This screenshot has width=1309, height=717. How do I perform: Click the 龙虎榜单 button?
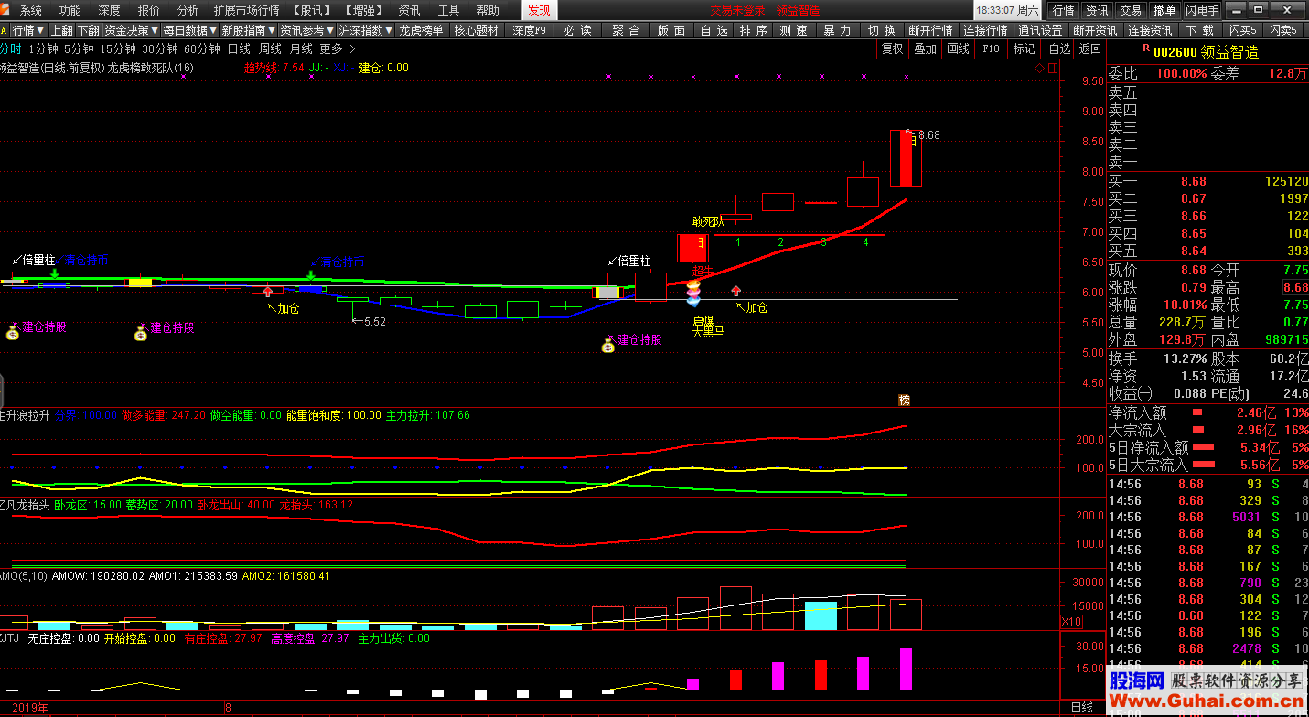click(x=421, y=30)
